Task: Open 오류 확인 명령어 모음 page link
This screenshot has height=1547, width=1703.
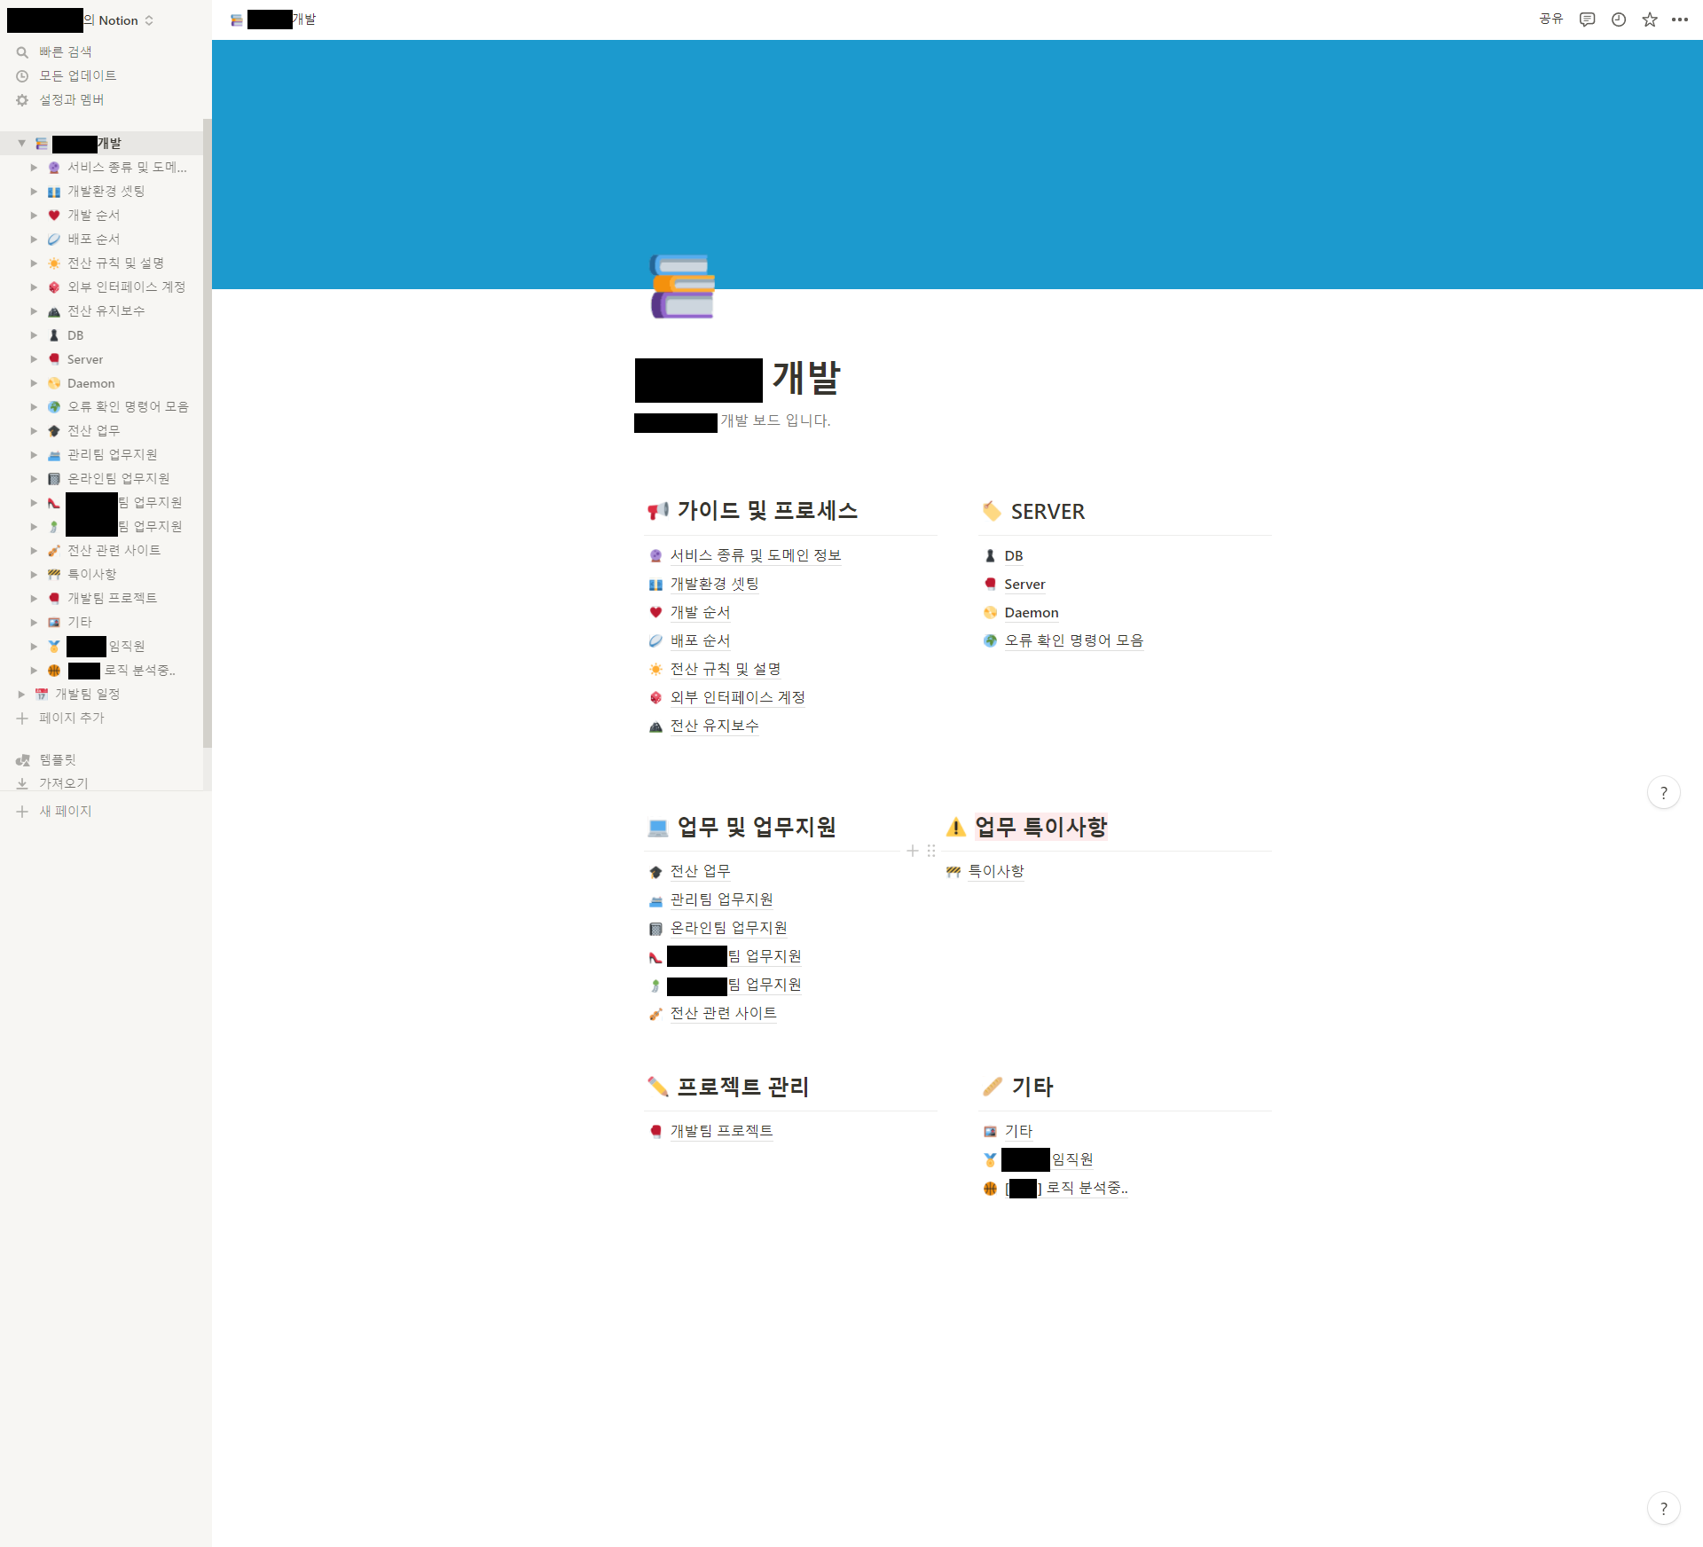Action: point(1073,640)
